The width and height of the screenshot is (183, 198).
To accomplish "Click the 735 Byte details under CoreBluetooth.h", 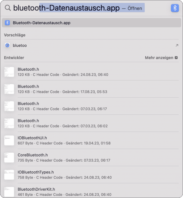I will coord(64,160).
